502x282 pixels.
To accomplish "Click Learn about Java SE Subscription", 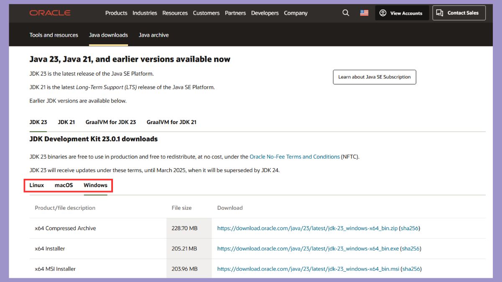I will (x=374, y=77).
